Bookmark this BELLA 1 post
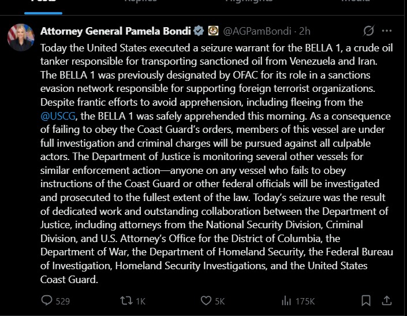Viewport: 407px width, 316px height. (365, 300)
